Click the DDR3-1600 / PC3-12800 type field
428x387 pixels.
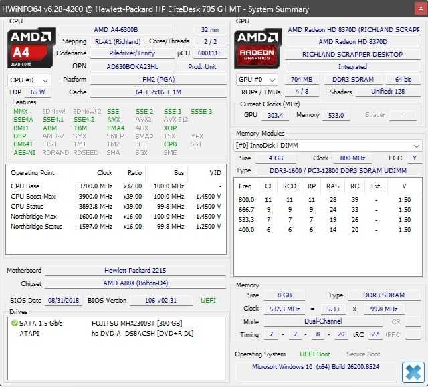[338, 171]
